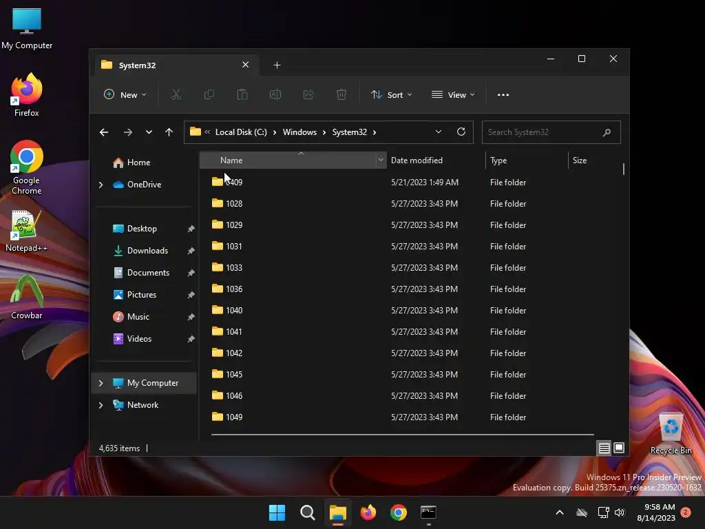Open the Firefox desktop shortcut
This screenshot has width=705, height=529.
point(27,95)
